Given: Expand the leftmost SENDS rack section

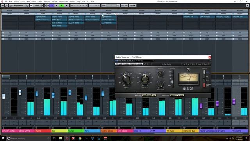Looking at the screenshot, I should [x=10, y=39].
